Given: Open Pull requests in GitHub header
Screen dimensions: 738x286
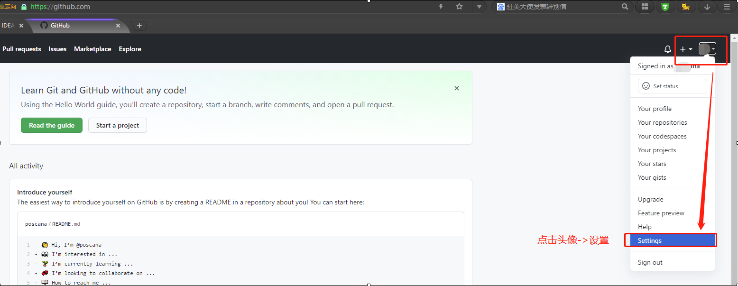Looking at the screenshot, I should pos(22,49).
